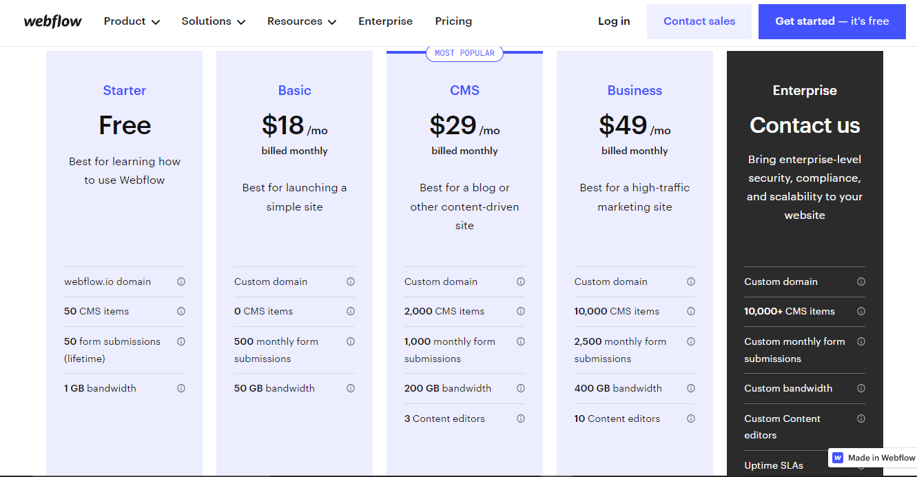The image size is (917, 477).
Task: Open the Pricing nav item
Action: (453, 21)
